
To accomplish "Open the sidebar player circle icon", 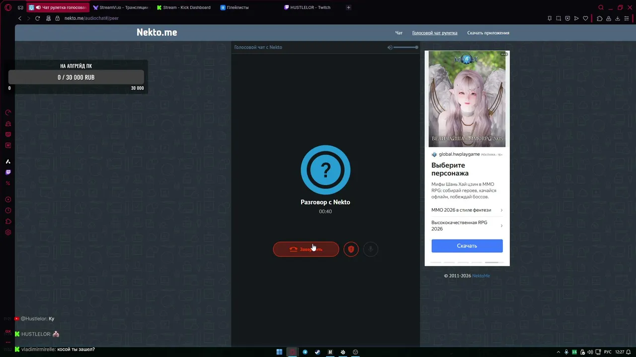I will tap(8, 199).
